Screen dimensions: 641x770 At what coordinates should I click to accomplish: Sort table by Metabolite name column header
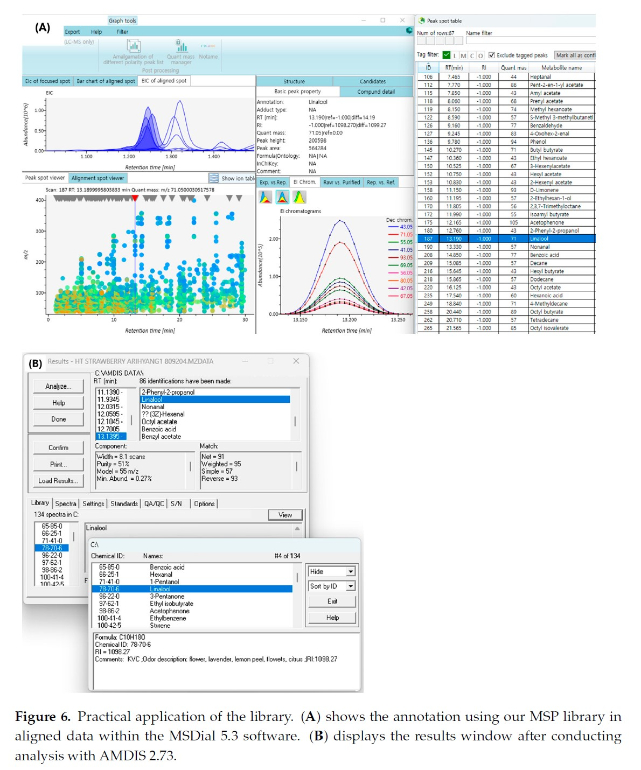[x=561, y=68]
